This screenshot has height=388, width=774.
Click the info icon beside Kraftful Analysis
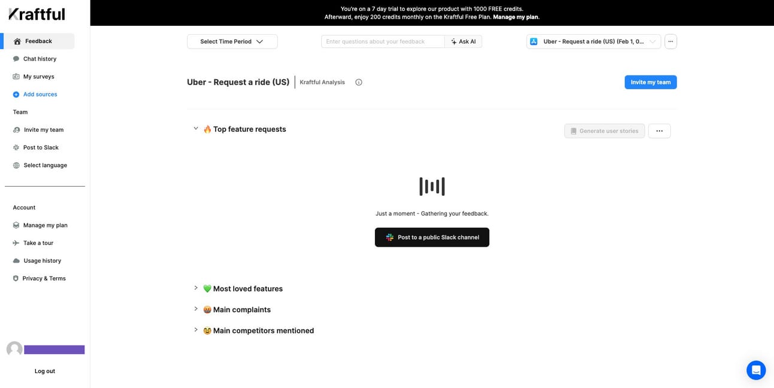[x=359, y=82]
